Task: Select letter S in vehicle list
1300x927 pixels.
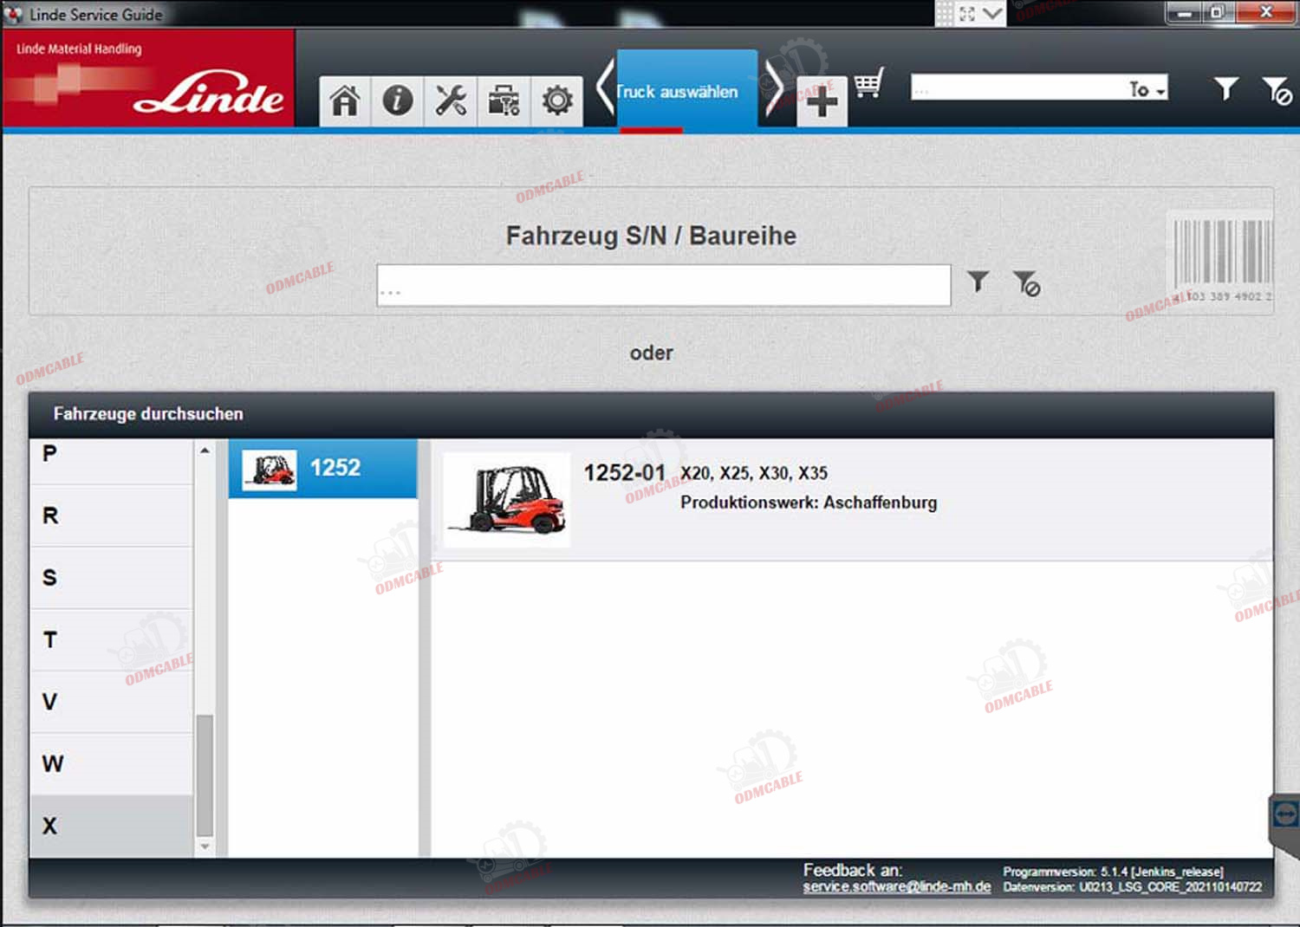Action: pyautogui.click(x=111, y=578)
